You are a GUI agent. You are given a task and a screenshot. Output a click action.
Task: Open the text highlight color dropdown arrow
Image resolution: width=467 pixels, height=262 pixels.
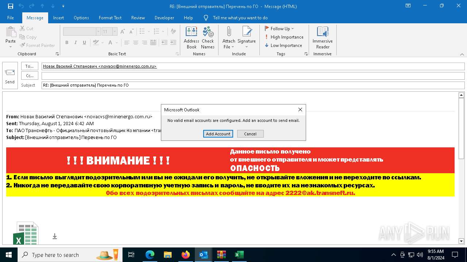click(102, 43)
